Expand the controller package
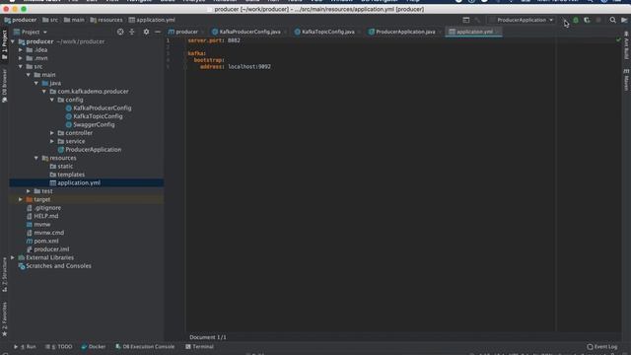 52,133
